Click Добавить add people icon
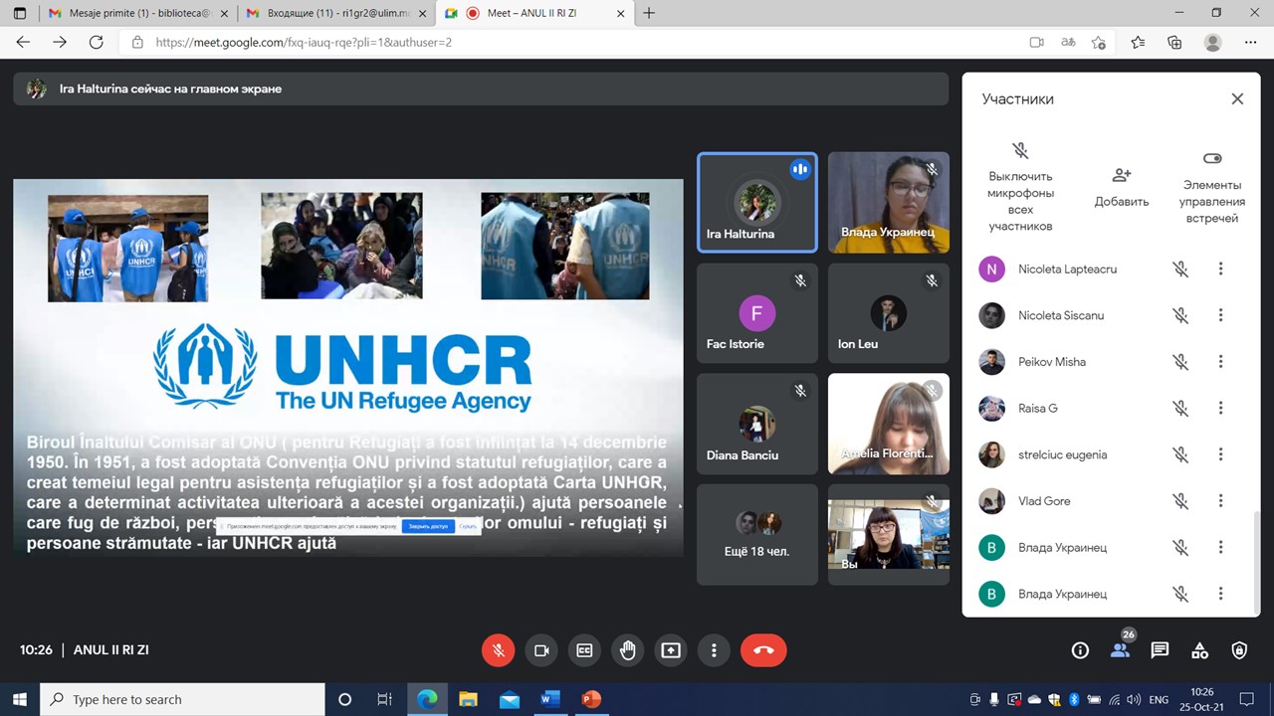1274x716 pixels. coord(1122,175)
